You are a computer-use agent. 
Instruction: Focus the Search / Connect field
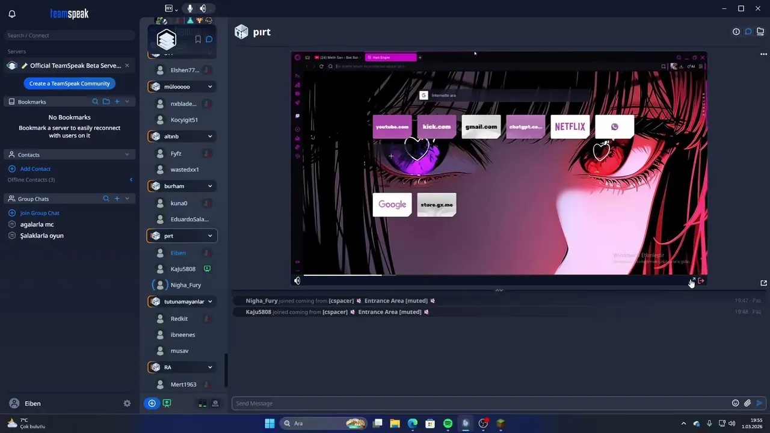point(69,35)
